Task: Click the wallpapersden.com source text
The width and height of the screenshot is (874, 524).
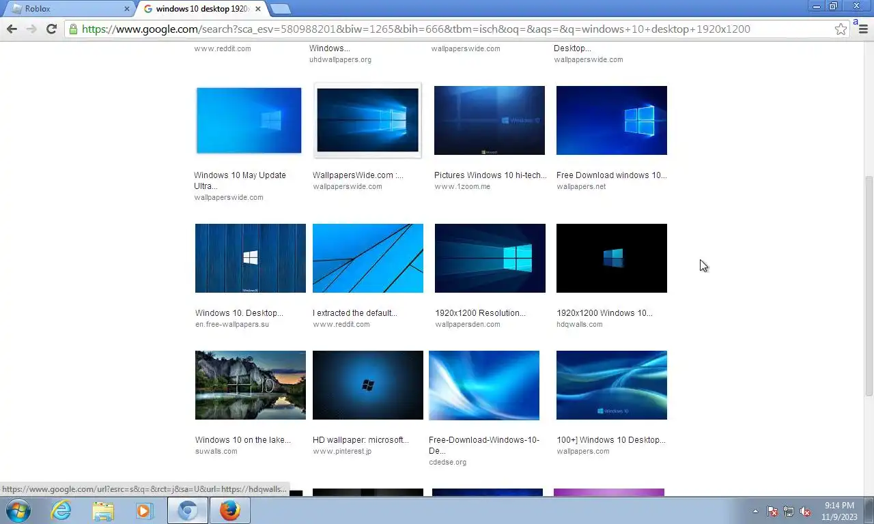Action: click(468, 324)
